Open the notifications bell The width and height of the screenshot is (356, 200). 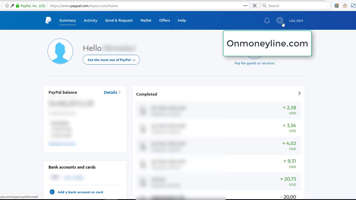coord(267,20)
